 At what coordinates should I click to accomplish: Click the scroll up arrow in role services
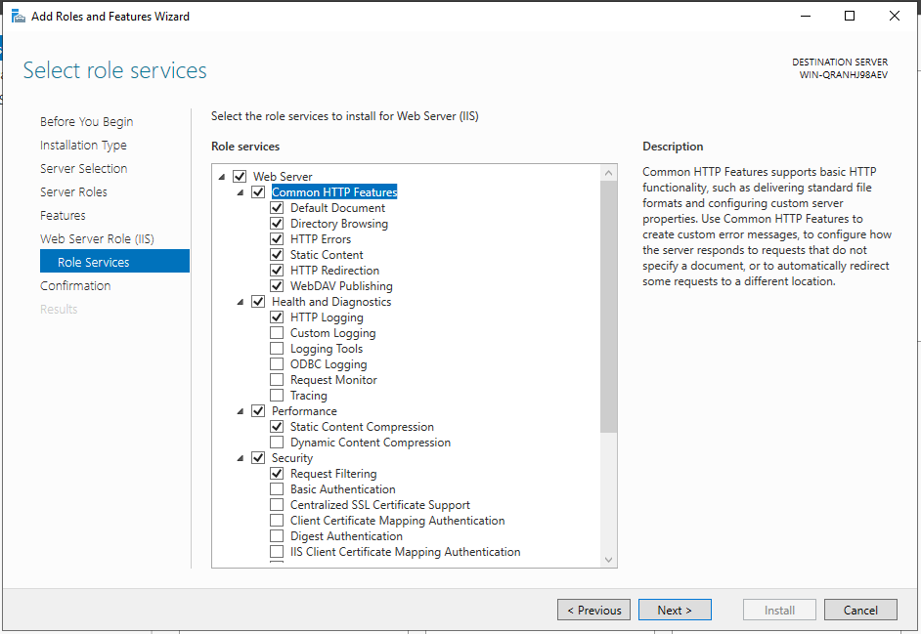pos(608,173)
